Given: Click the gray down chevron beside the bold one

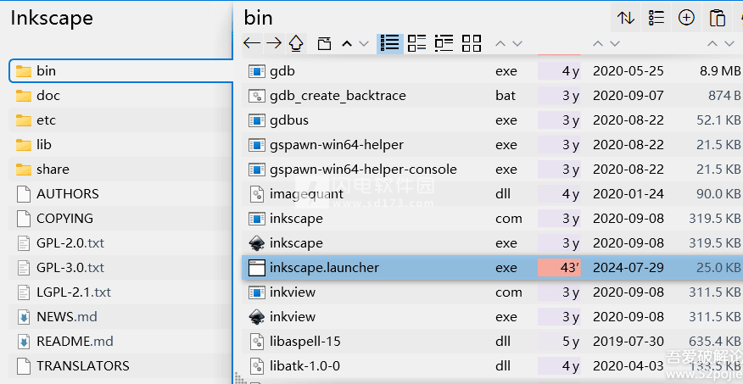Looking at the screenshot, I should (364, 44).
